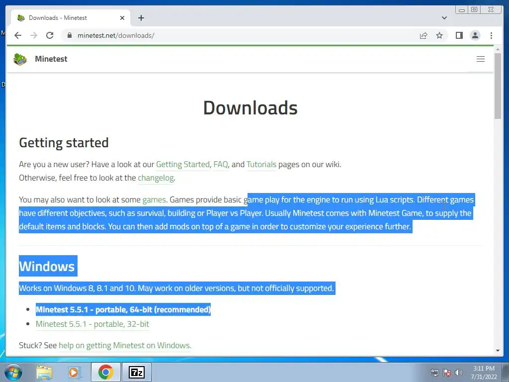Open the Chrome profile avatar menu
This screenshot has height=382, width=509.
click(x=475, y=35)
